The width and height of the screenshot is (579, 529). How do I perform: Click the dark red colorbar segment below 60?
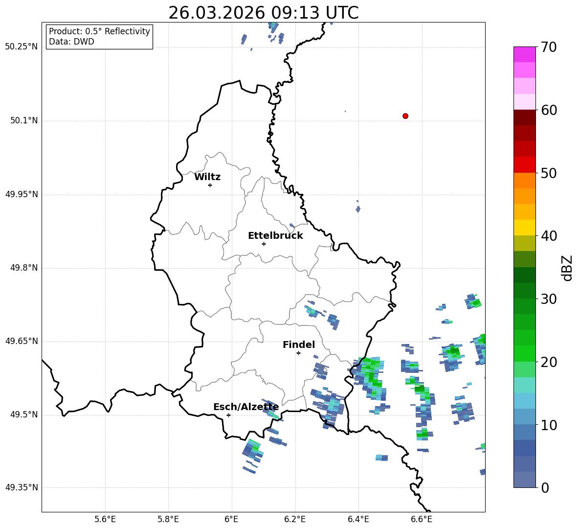(525, 117)
